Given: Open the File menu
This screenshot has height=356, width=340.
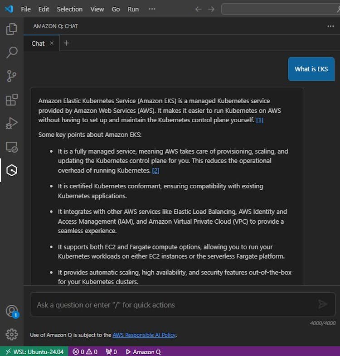Looking at the screenshot, I should [x=26, y=9].
